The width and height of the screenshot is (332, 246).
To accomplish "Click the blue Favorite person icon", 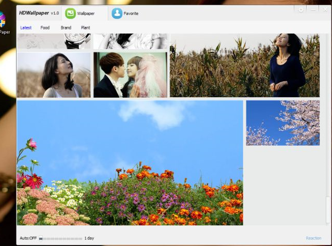I will click(x=117, y=13).
